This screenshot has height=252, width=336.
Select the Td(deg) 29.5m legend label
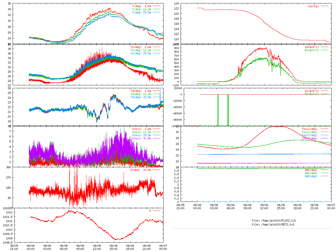click(141, 97)
